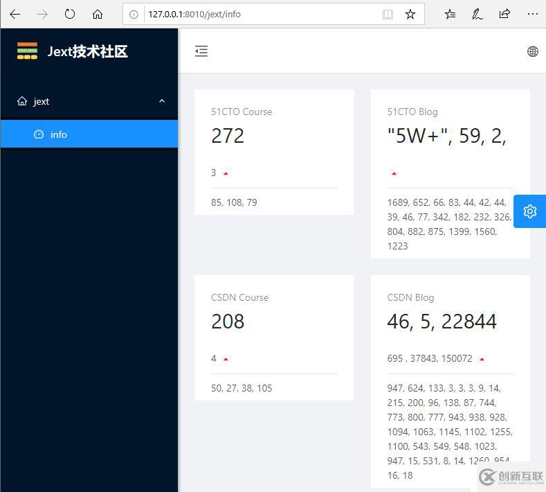Click the value 46, 5, 22844
Image resolution: width=546 pixels, height=492 pixels.
[442, 321]
